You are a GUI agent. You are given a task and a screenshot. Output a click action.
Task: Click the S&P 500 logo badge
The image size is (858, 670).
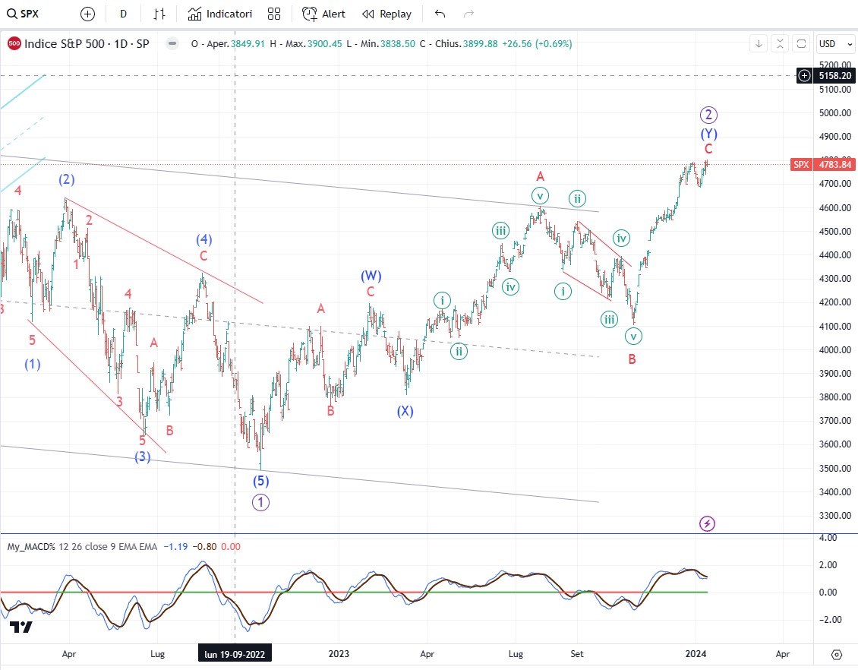pyautogui.click(x=14, y=44)
